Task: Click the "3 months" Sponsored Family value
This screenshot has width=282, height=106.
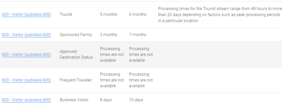Action: (109, 35)
